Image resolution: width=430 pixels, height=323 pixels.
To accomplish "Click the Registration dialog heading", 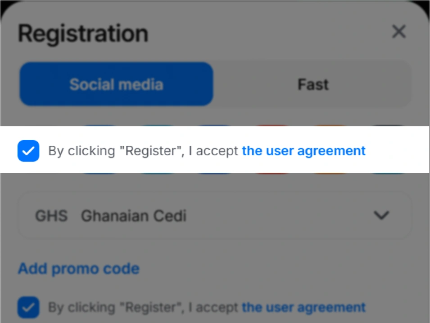I will coord(83,33).
